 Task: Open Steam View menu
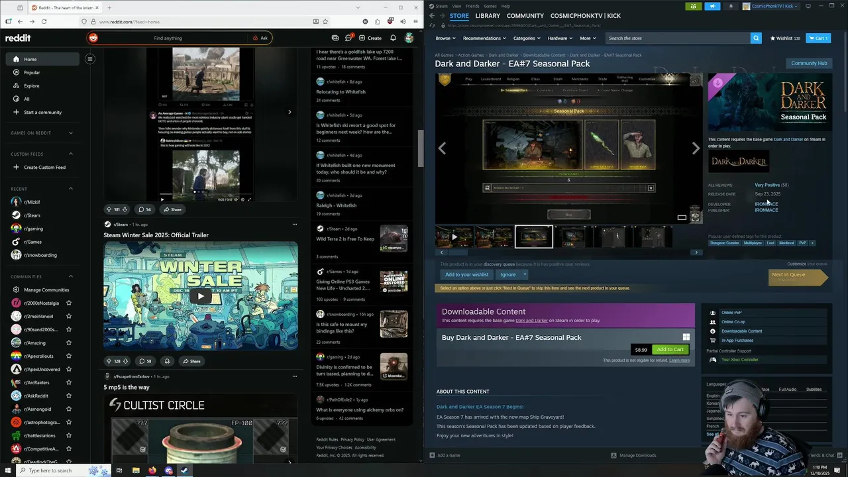456,6
